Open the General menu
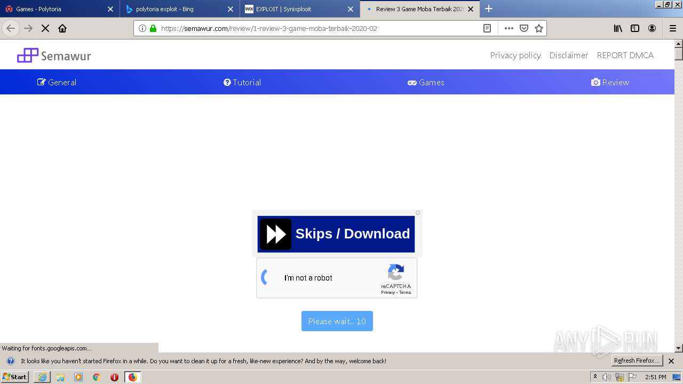Screen dimensions: 683x384 tap(57, 82)
